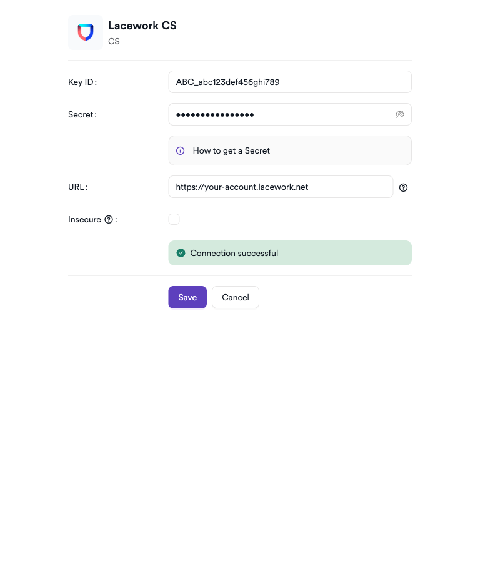Click the crossed-out eye icon in the Secret field
Image resolution: width=480 pixels, height=562 pixels.
pyautogui.click(x=400, y=114)
